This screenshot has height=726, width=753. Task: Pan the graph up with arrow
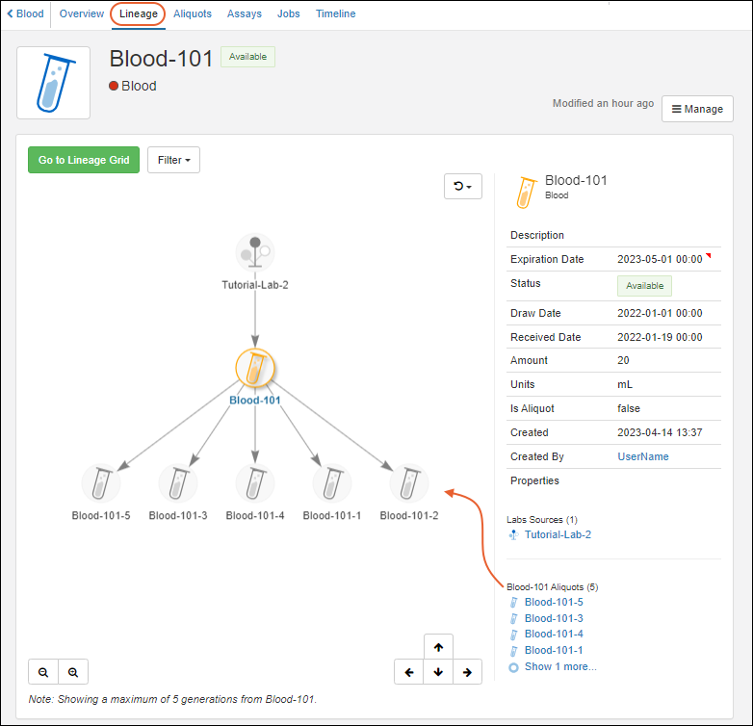(438, 648)
